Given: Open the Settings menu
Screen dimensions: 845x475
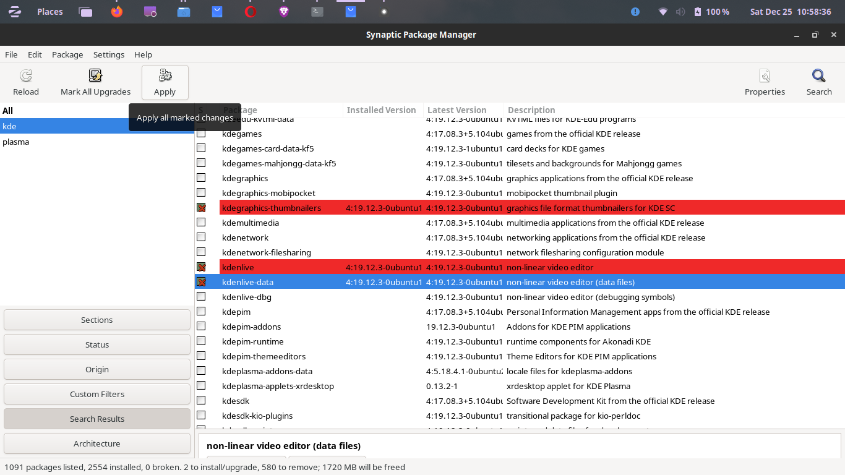Looking at the screenshot, I should point(109,54).
